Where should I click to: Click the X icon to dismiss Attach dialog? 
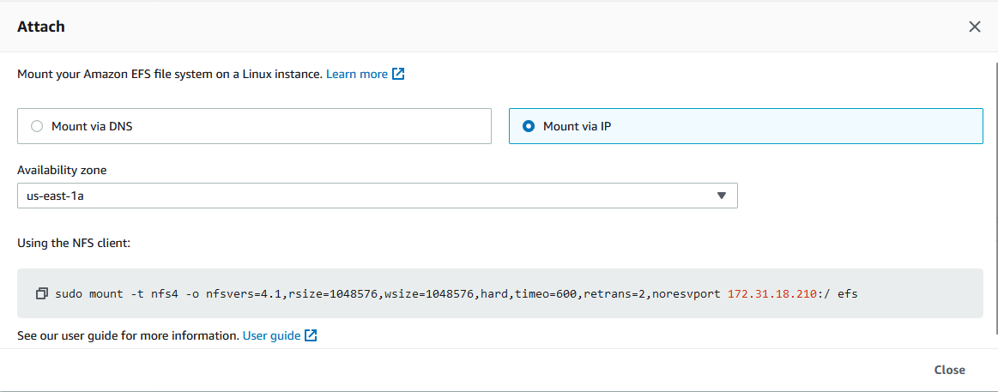click(x=974, y=27)
